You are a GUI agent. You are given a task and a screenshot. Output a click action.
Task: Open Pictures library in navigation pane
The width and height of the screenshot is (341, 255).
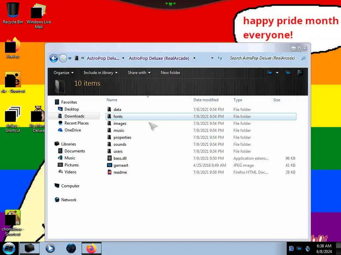(71, 165)
